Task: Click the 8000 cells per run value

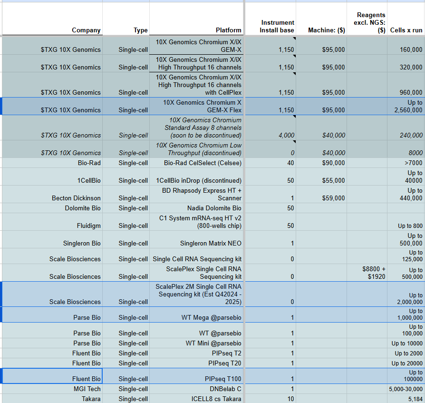Action: click(406, 149)
